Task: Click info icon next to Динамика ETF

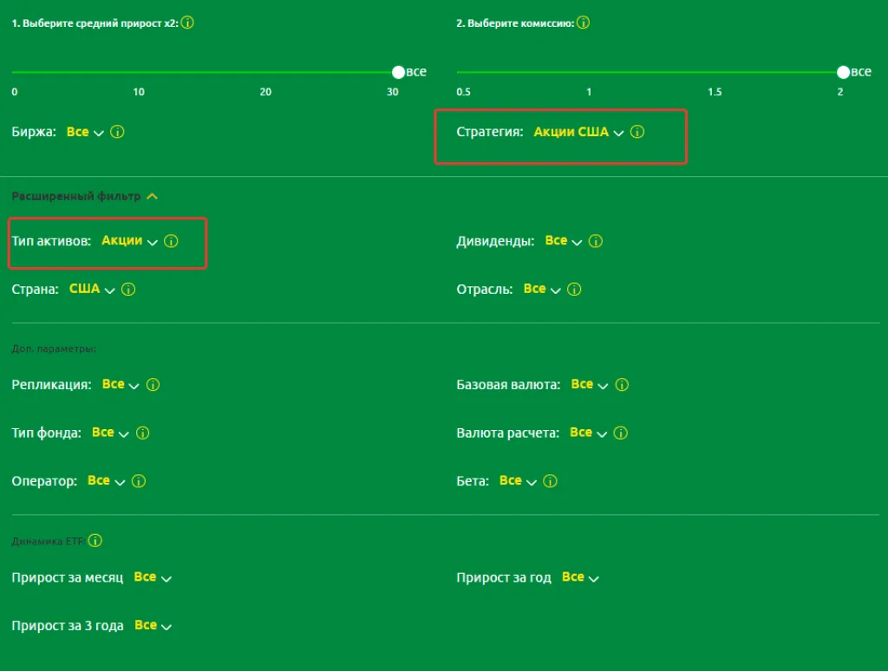Action: (x=95, y=541)
